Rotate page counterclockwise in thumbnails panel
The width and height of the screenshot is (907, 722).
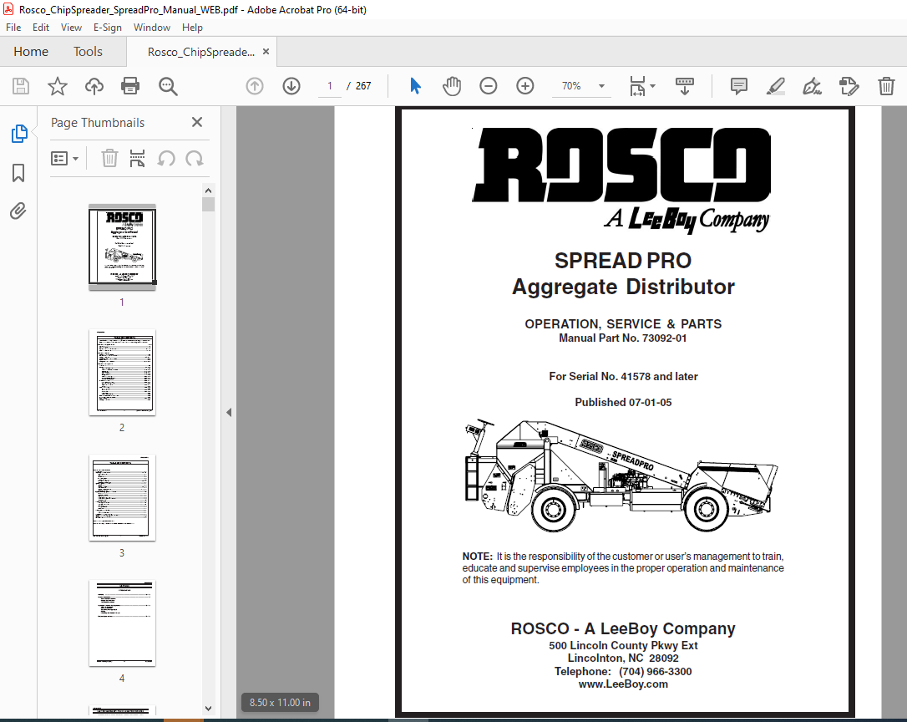(166, 158)
